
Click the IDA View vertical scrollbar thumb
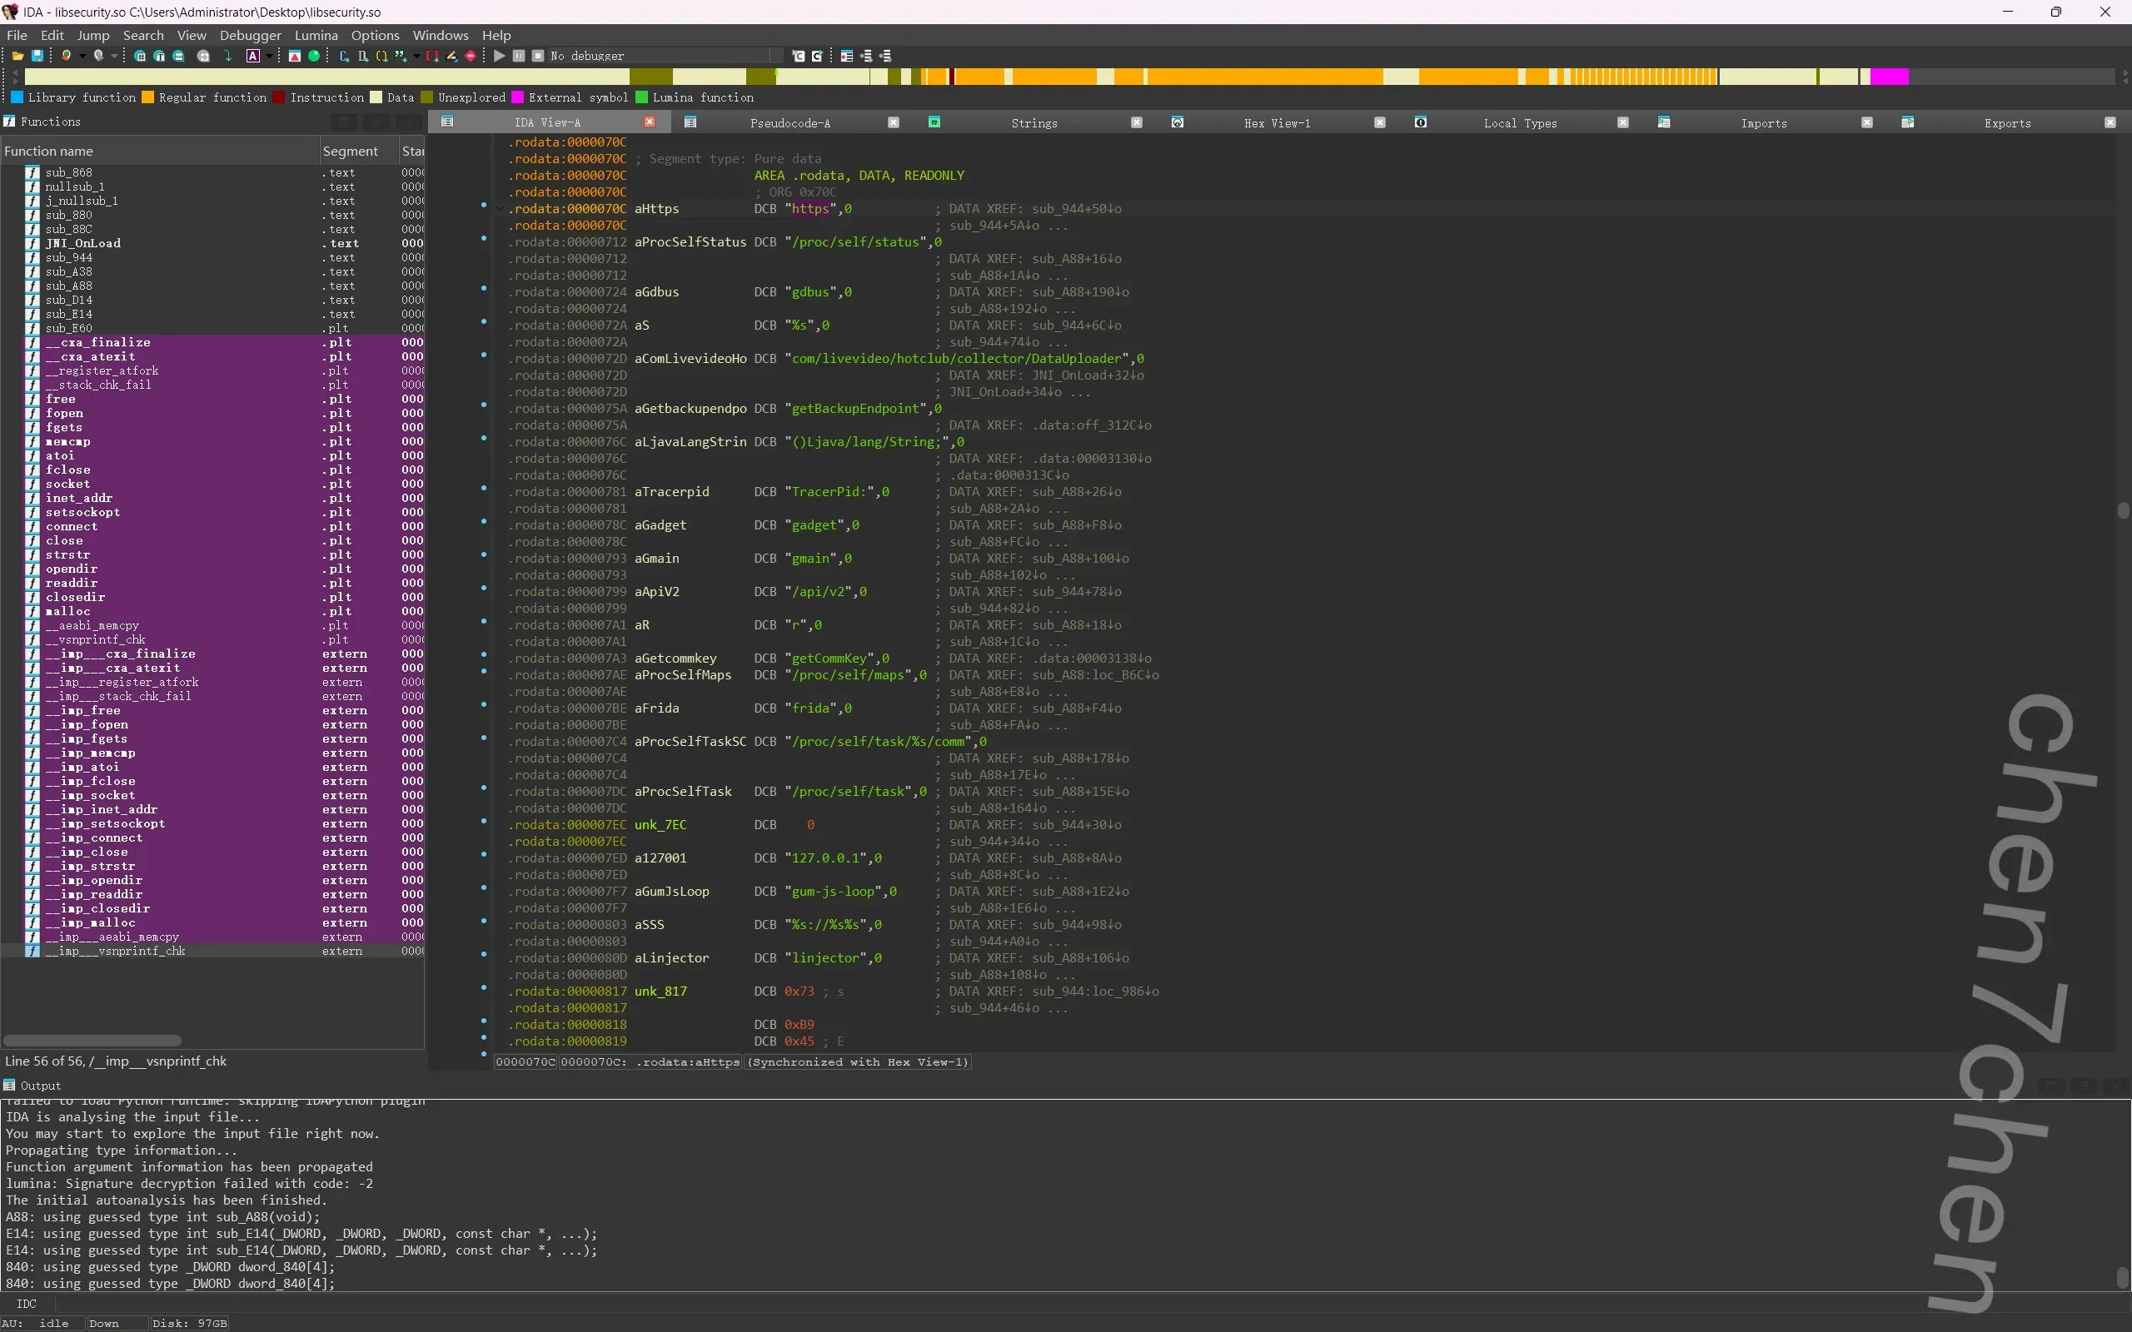pos(2123,510)
